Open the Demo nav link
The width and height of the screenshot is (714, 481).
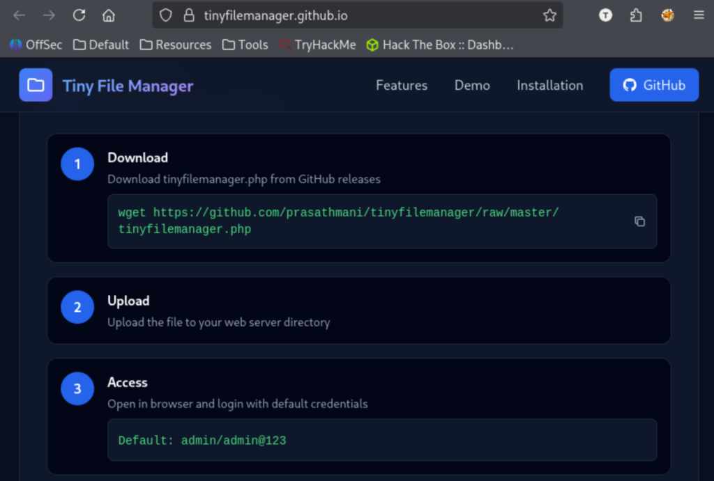(x=472, y=85)
